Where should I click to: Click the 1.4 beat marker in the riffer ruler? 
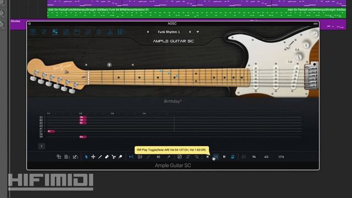pyautogui.click(x=144, y=113)
